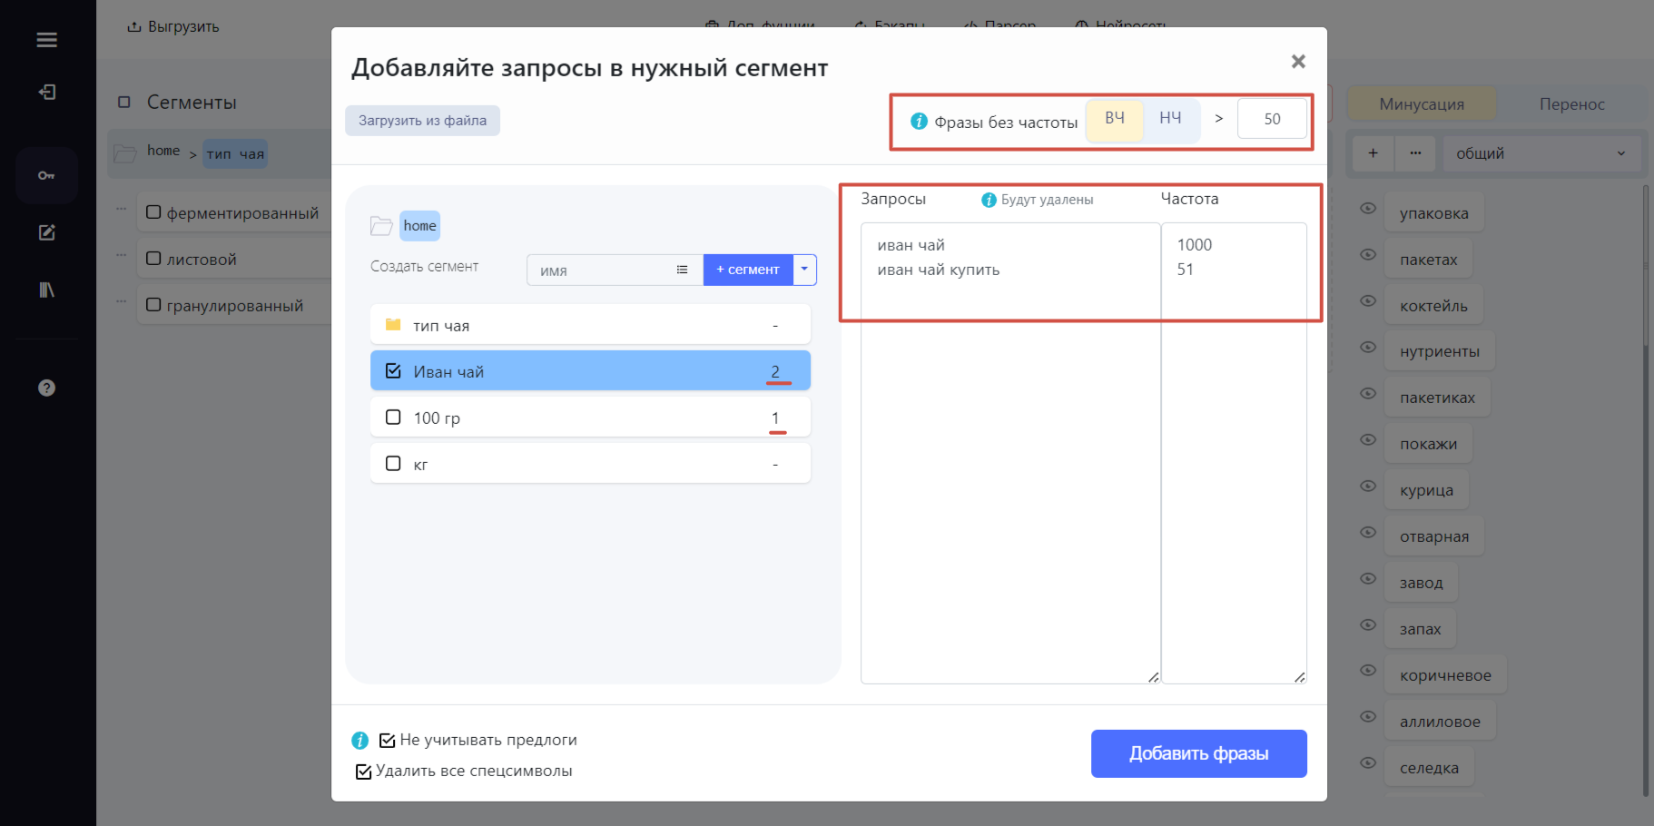Click the info icon next to Будут удалены

coord(989,200)
